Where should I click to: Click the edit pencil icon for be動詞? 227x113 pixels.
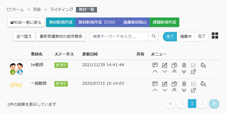coord(165,65)
